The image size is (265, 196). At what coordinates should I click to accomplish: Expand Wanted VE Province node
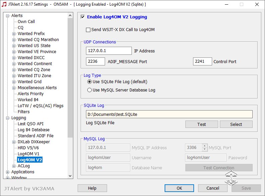point(14,52)
